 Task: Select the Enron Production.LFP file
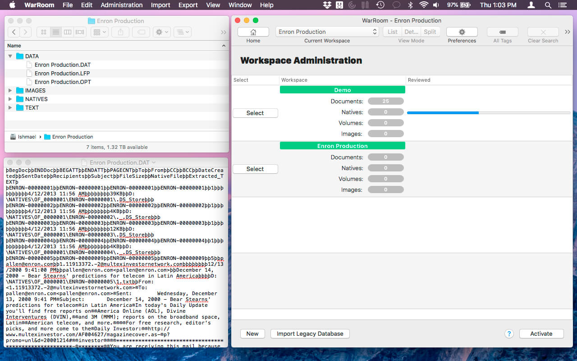click(63, 74)
